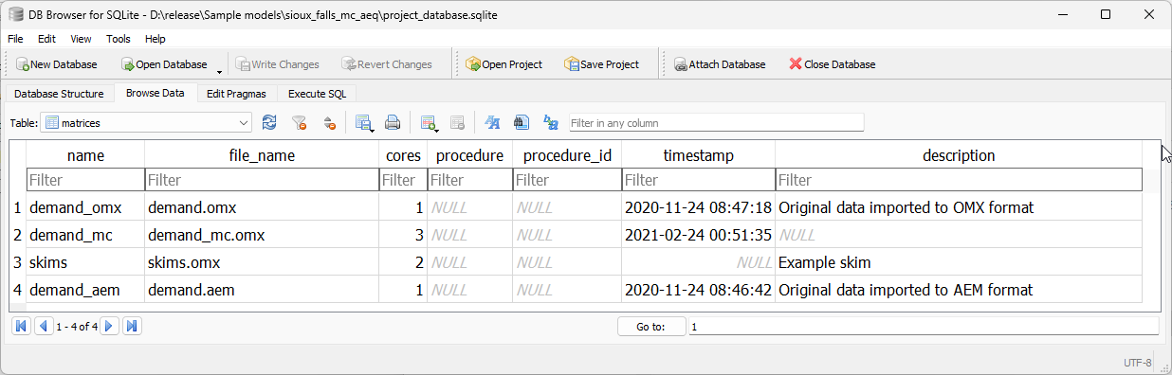Delete the current record icon
Screen dimensions: 1172x375
click(457, 122)
